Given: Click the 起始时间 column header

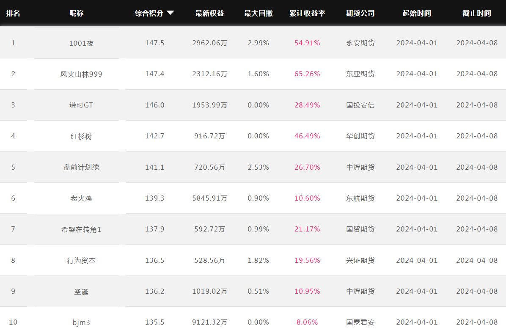Looking at the screenshot, I should coord(417,13).
